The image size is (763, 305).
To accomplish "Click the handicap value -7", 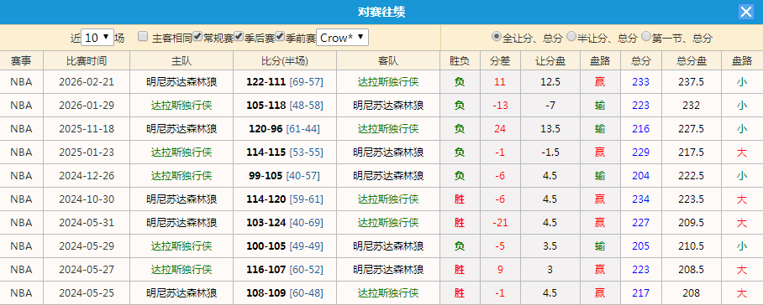I will 550,106.
